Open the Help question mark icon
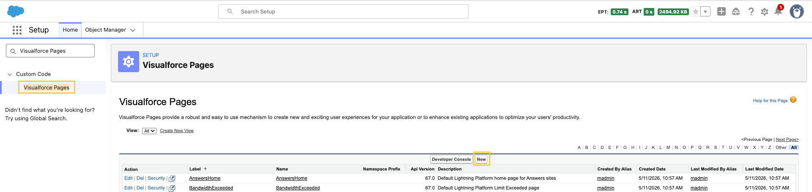The image size is (812, 192). pos(751,12)
